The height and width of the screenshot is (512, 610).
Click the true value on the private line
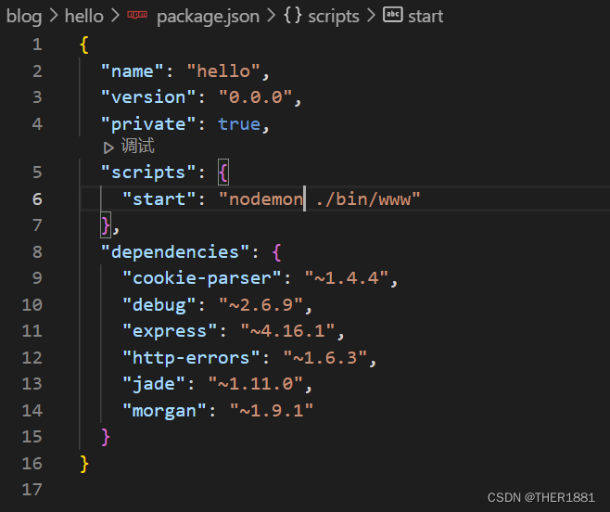[239, 123]
